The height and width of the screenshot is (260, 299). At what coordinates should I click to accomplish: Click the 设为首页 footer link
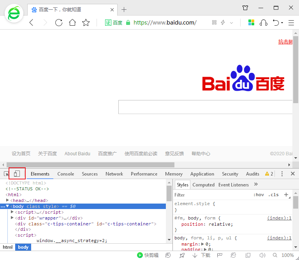pos(21,154)
